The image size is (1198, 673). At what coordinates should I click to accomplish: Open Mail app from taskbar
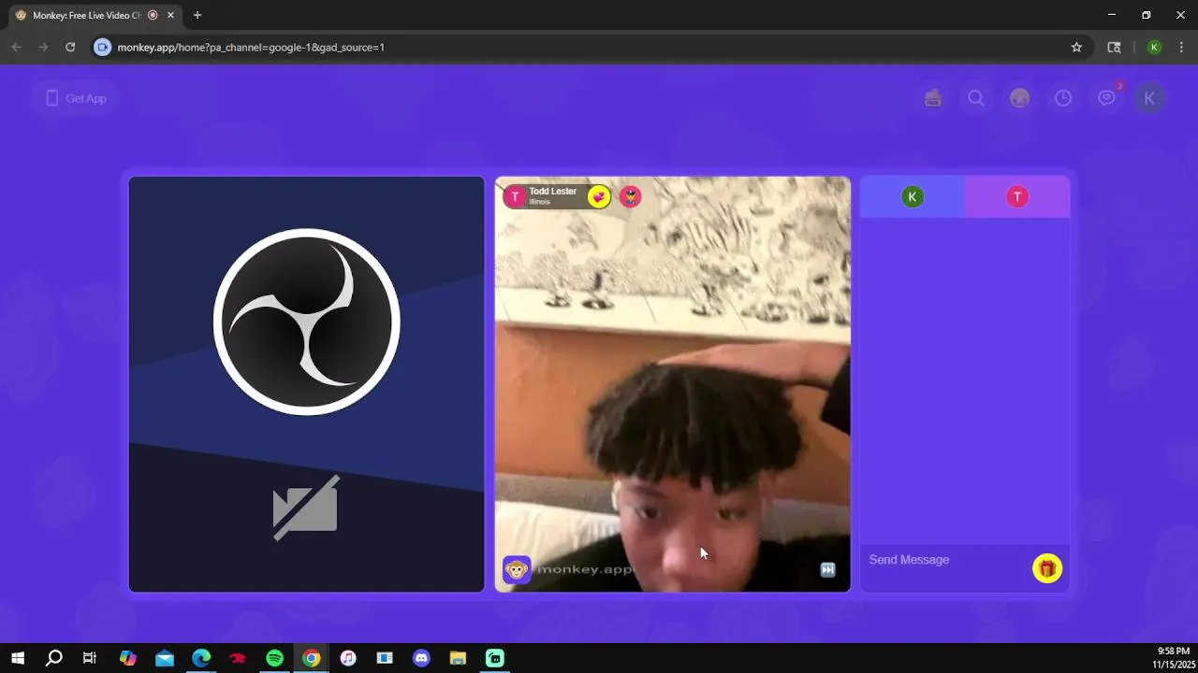[x=165, y=658]
